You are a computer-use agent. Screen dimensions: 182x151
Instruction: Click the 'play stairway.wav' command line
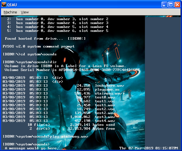coord(69,136)
